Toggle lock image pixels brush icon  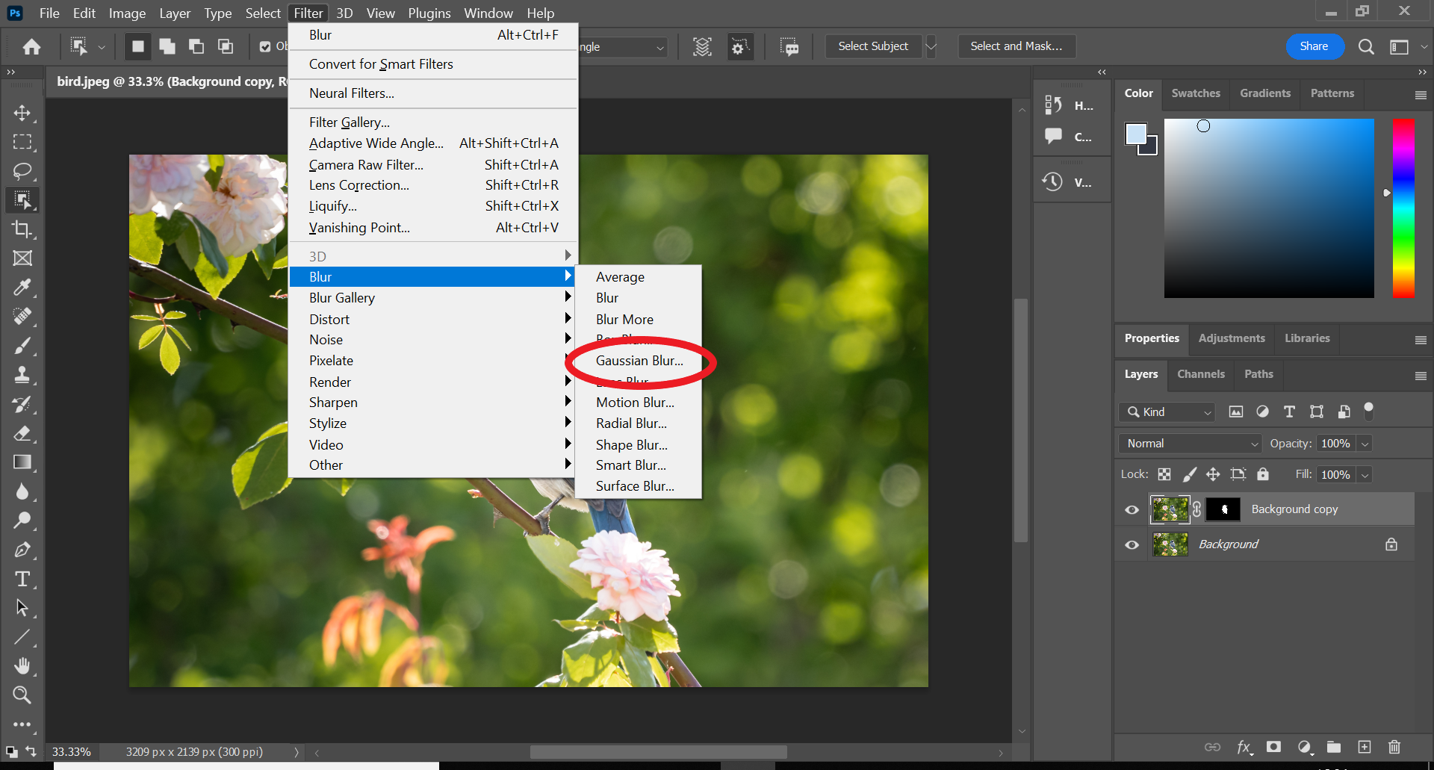[x=1190, y=474]
